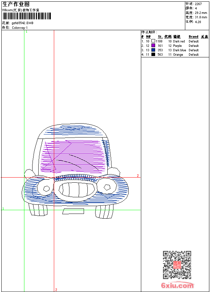Click the 'Brand' column header
The height and width of the screenshot is (292, 210).
click(x=193, y=37)
